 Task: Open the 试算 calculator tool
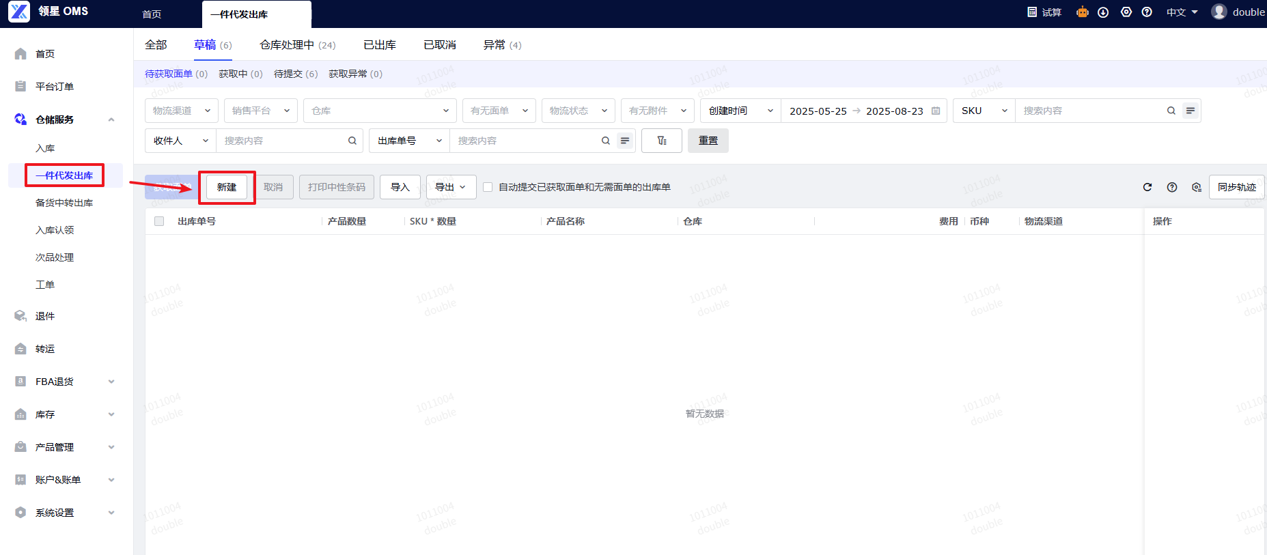[1044, 12]
